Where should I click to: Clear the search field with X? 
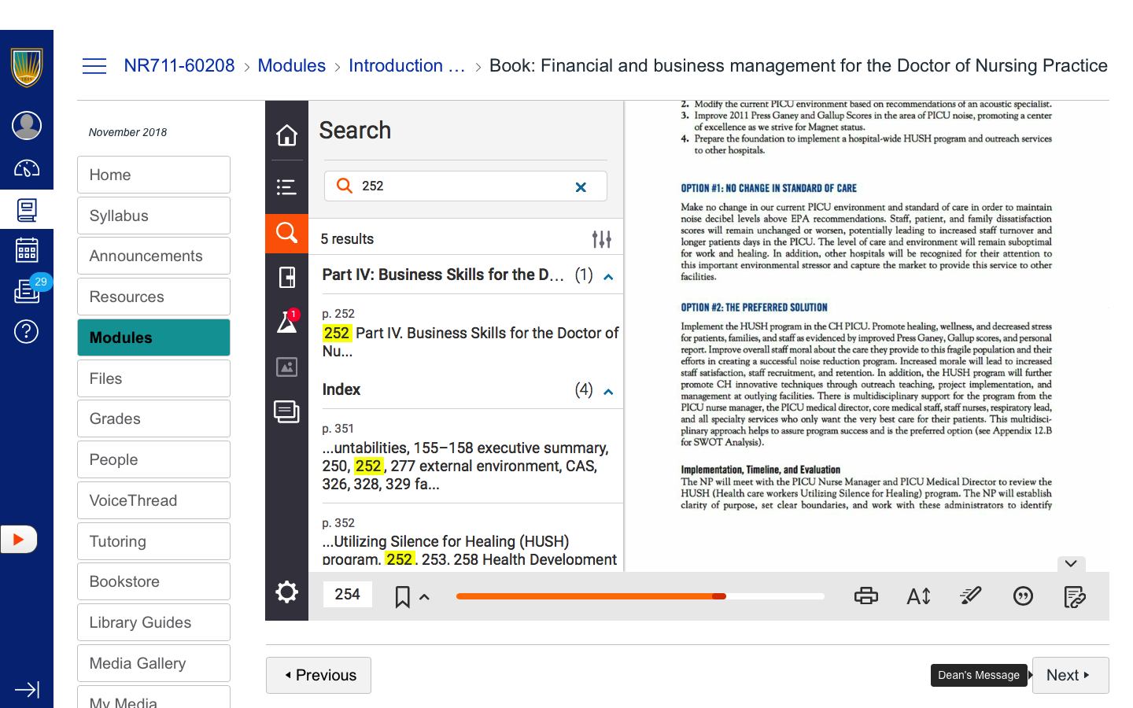tap(581, 187)
